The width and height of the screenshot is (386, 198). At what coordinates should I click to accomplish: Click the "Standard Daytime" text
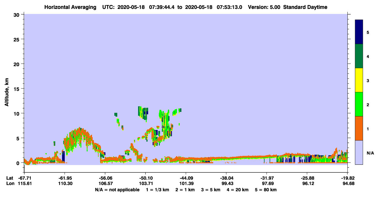coord(305,7)
